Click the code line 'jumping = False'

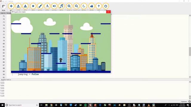(28, 74)
